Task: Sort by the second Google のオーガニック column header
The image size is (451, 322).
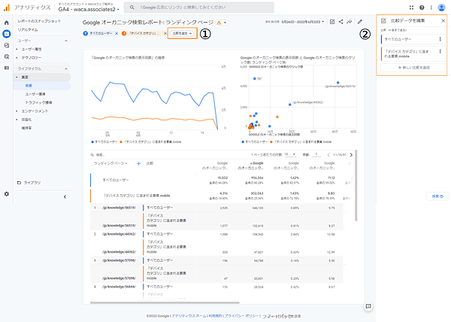Action: 250,166
